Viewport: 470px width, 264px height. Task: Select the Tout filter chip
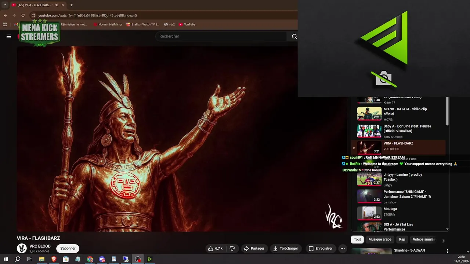pyautogui.click(x=357, y=239)
